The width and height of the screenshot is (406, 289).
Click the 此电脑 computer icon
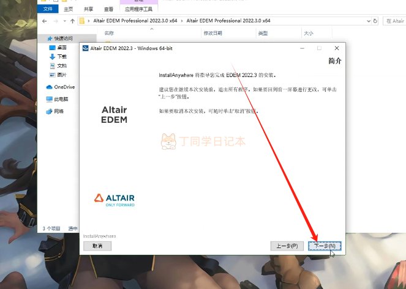(x=49, y=99)
